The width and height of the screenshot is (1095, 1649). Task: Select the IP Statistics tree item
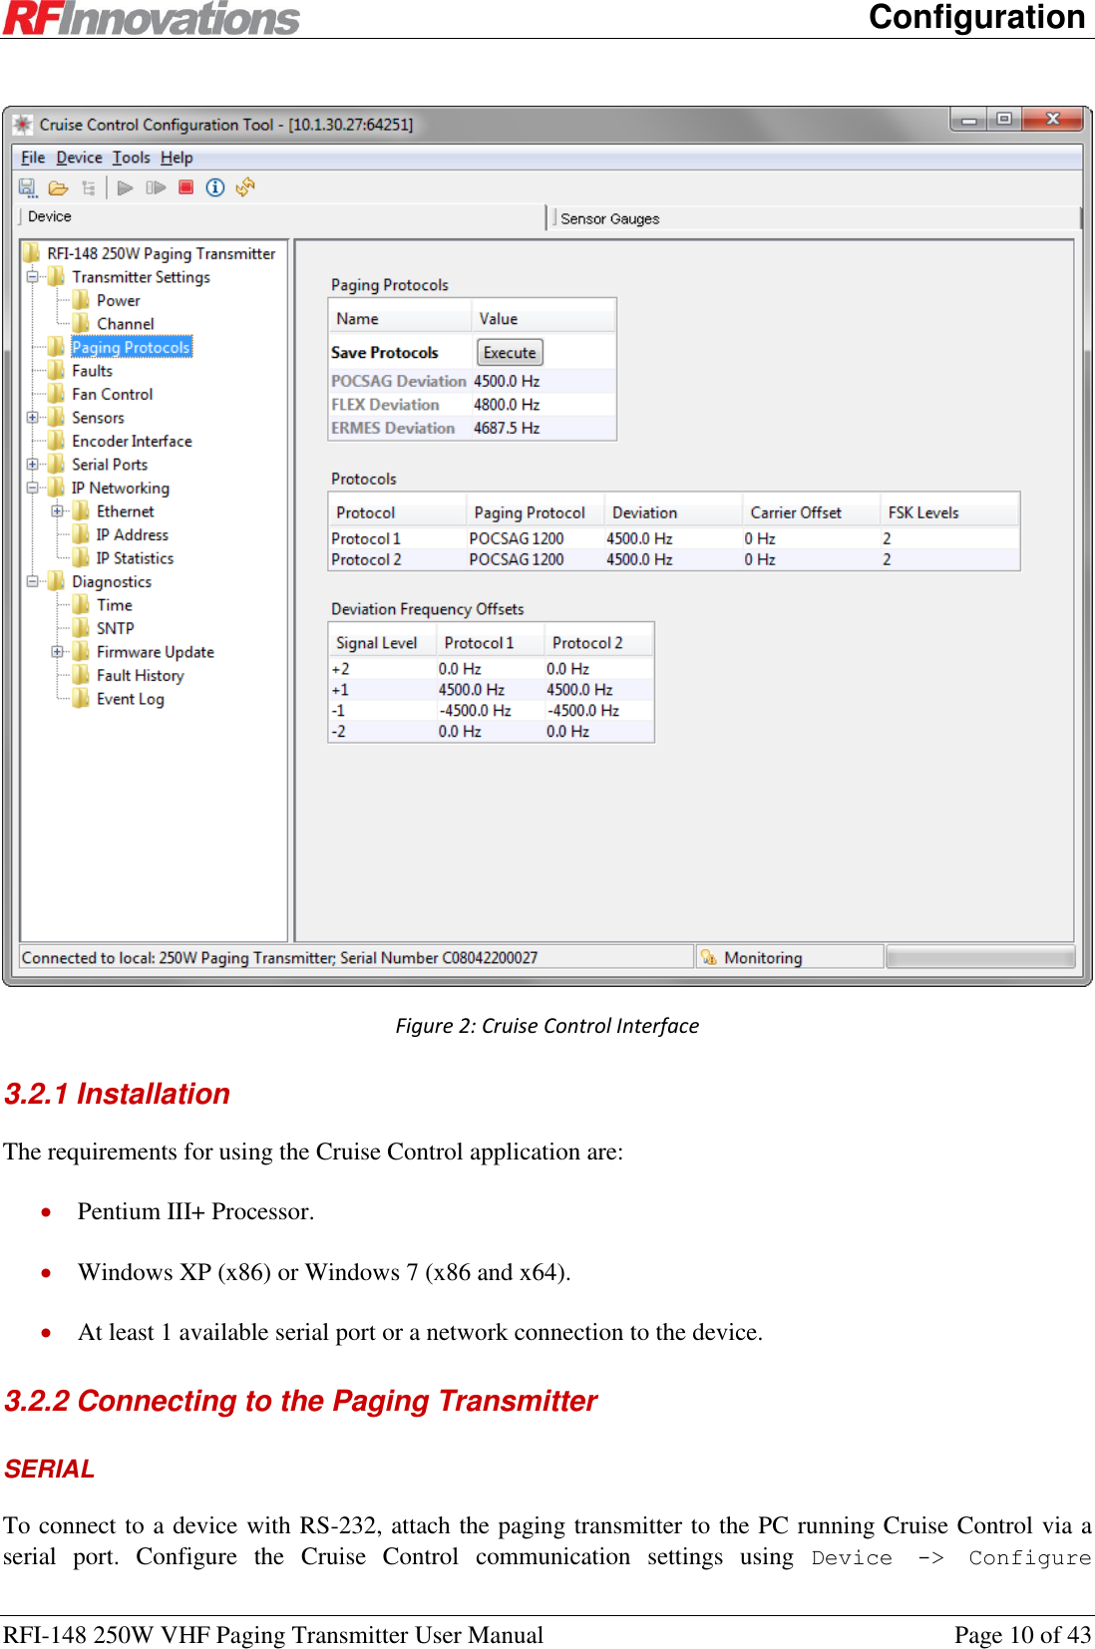pyautogui.click(x=135, y=558)
